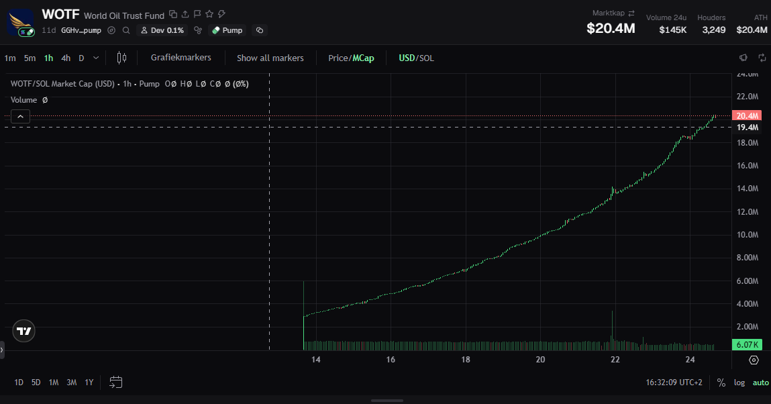Expand the left side panel arrow
The height and width of the screenshot is (404, 771).
2,350
